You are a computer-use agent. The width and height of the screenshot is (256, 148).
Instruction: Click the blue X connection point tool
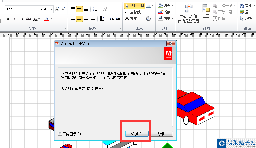pyautogui.click(x=149, y=12)
